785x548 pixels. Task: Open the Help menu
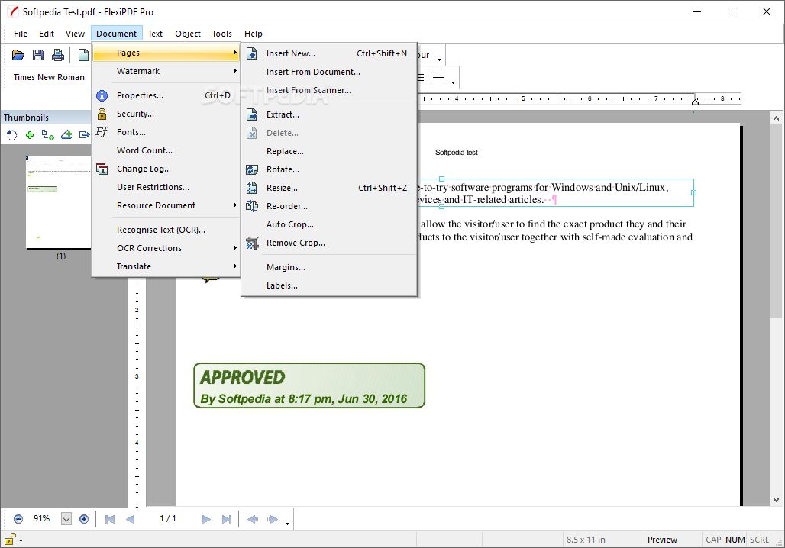pos(254,34)
